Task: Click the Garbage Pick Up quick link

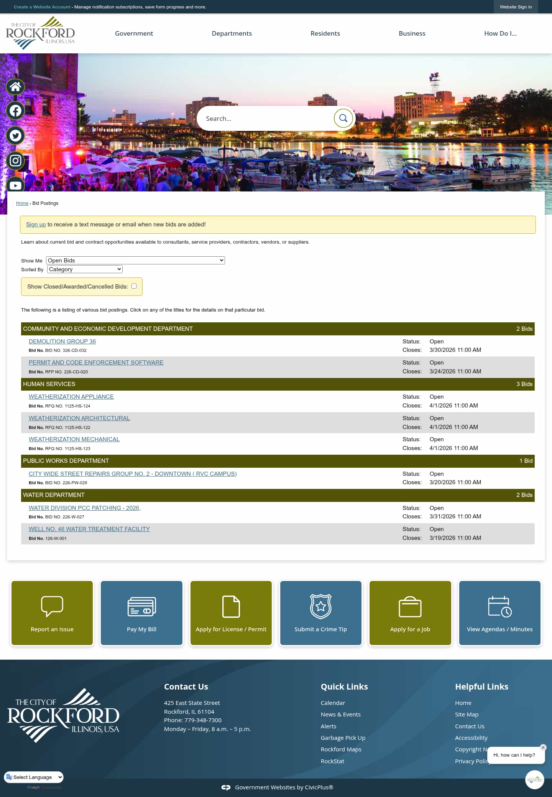Action: [343, 738]
